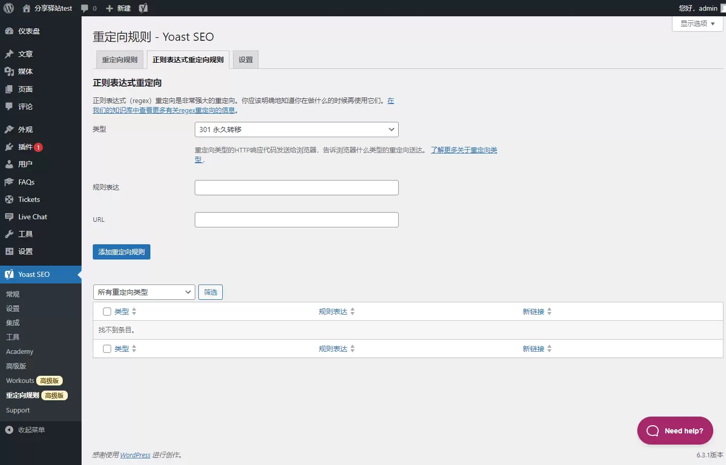Click the 媒体 media icon
This screenshot has height=465, width=726.
9,71
